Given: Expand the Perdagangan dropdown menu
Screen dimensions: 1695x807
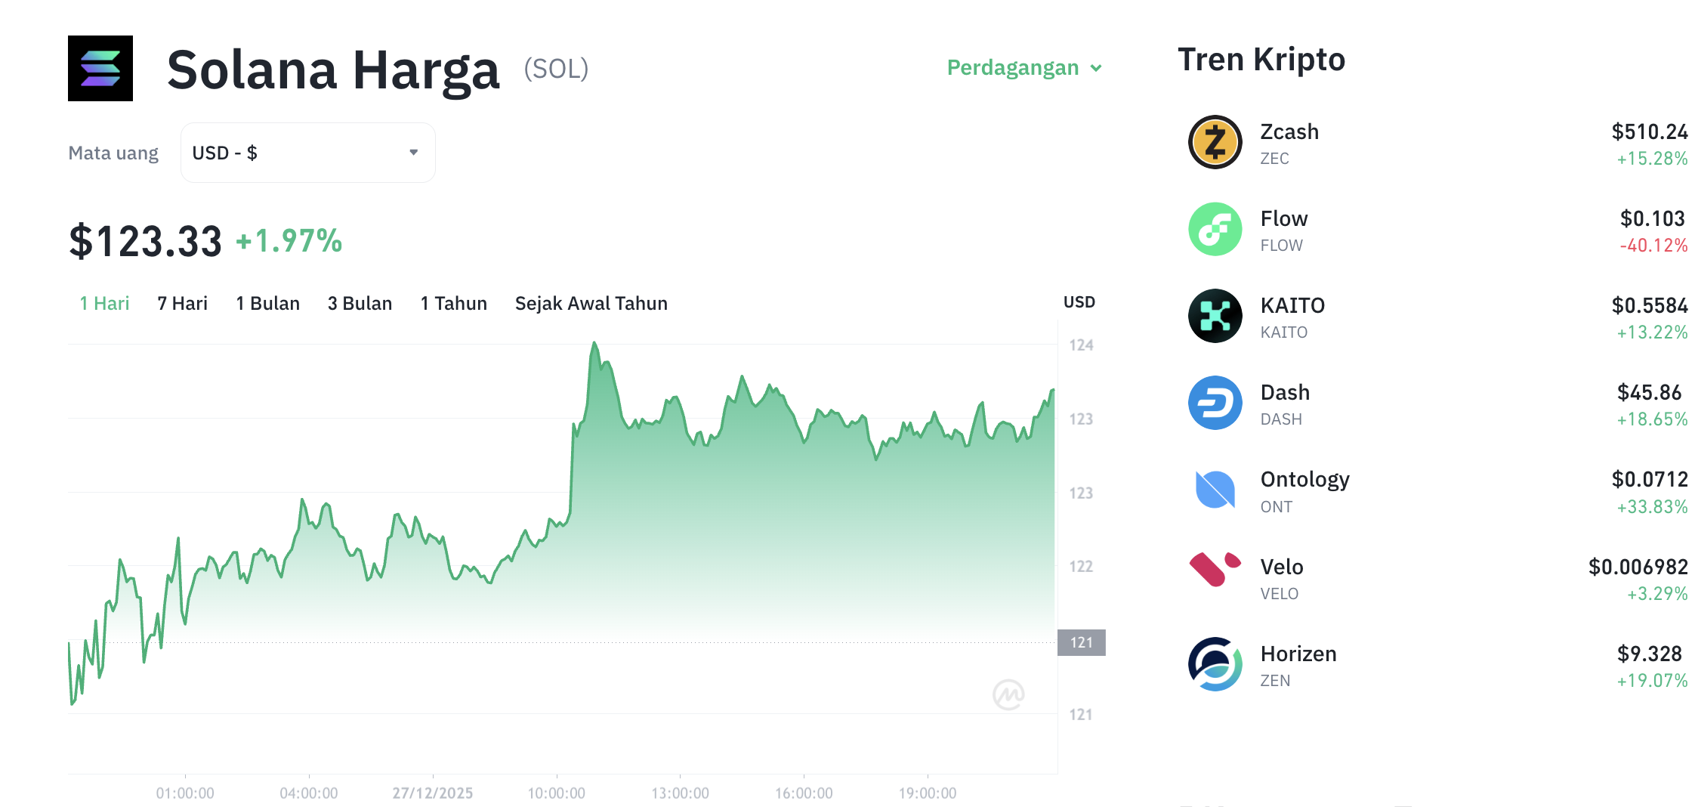Looking at the screenshot, I should coord(1023,67).
